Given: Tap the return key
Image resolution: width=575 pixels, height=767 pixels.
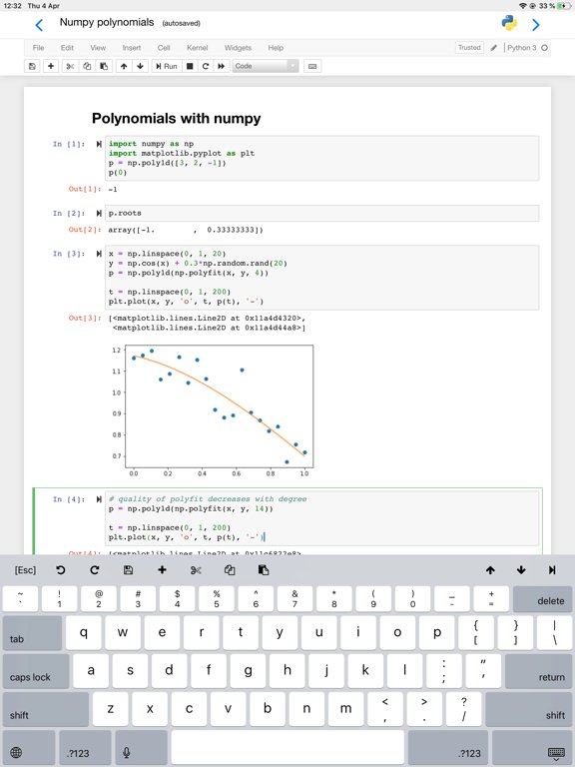Looking at the screenshot, I should point(538,671).
